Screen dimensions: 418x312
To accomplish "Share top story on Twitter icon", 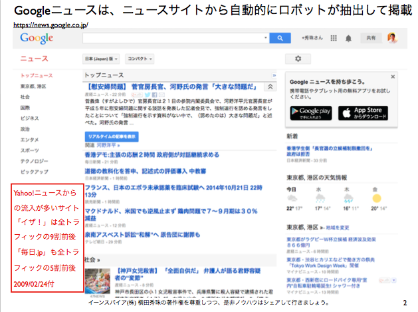I will point(148,94).
